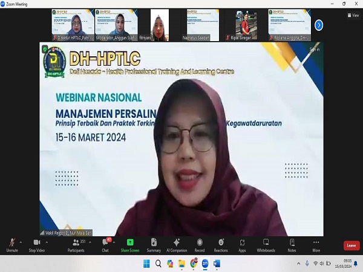This screenshot has height=272, width=363.
Task: Open meeting Summary
Action: 154,245
